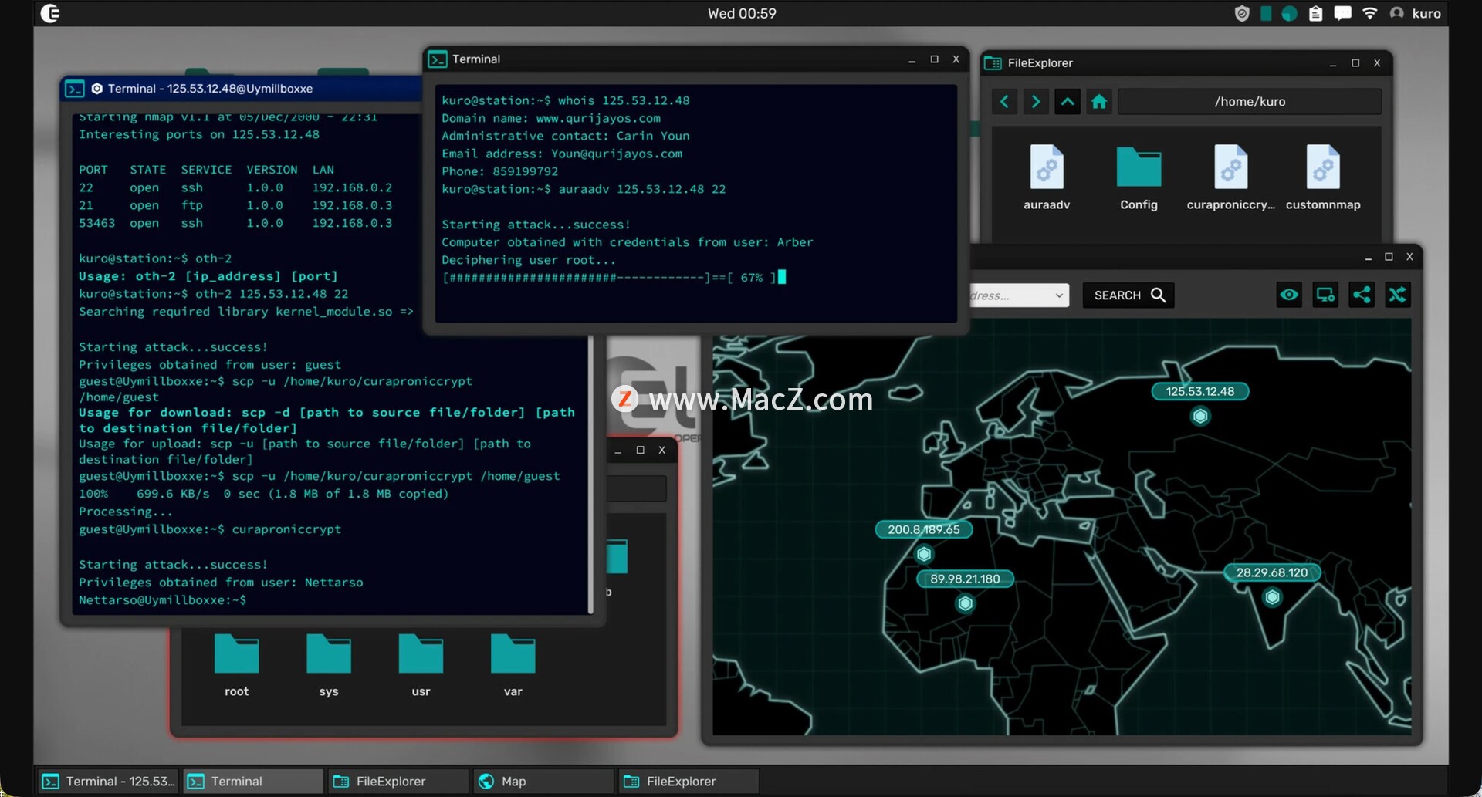The height and width of the screenshot is (797, 1482).
Task: Go to home folder in FileExplorer
Action: tap(1099, 102)
